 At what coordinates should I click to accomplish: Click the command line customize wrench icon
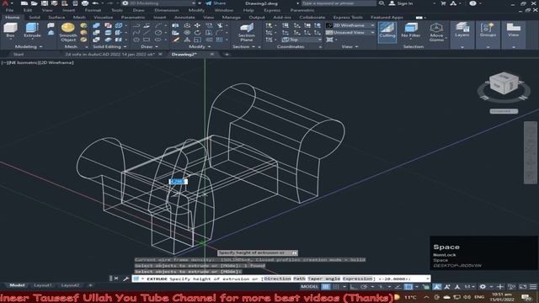coord(125,279)
